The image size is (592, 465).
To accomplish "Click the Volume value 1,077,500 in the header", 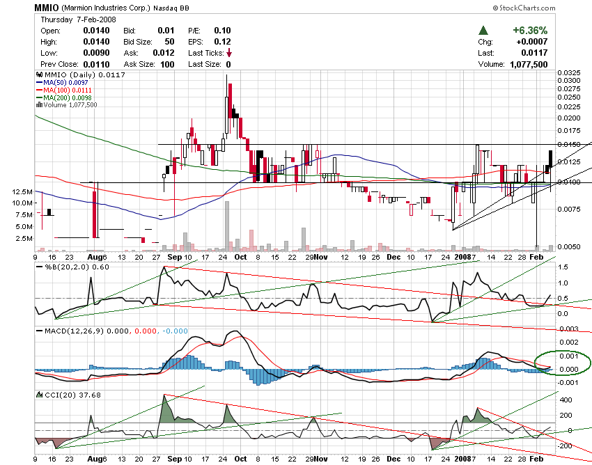I will (x=529, y=64).
